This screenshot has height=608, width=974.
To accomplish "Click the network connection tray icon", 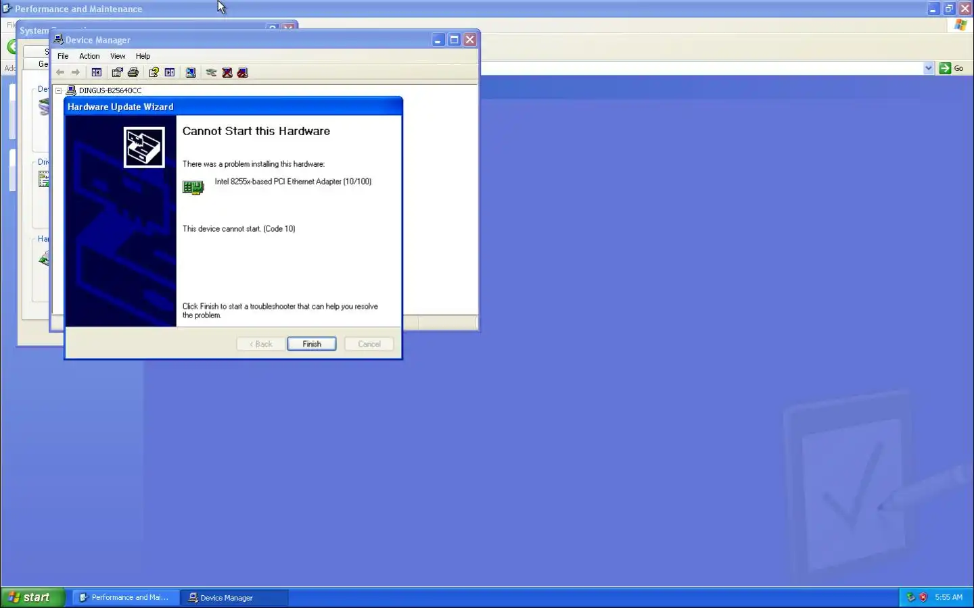I will click(x=910, y=597).
